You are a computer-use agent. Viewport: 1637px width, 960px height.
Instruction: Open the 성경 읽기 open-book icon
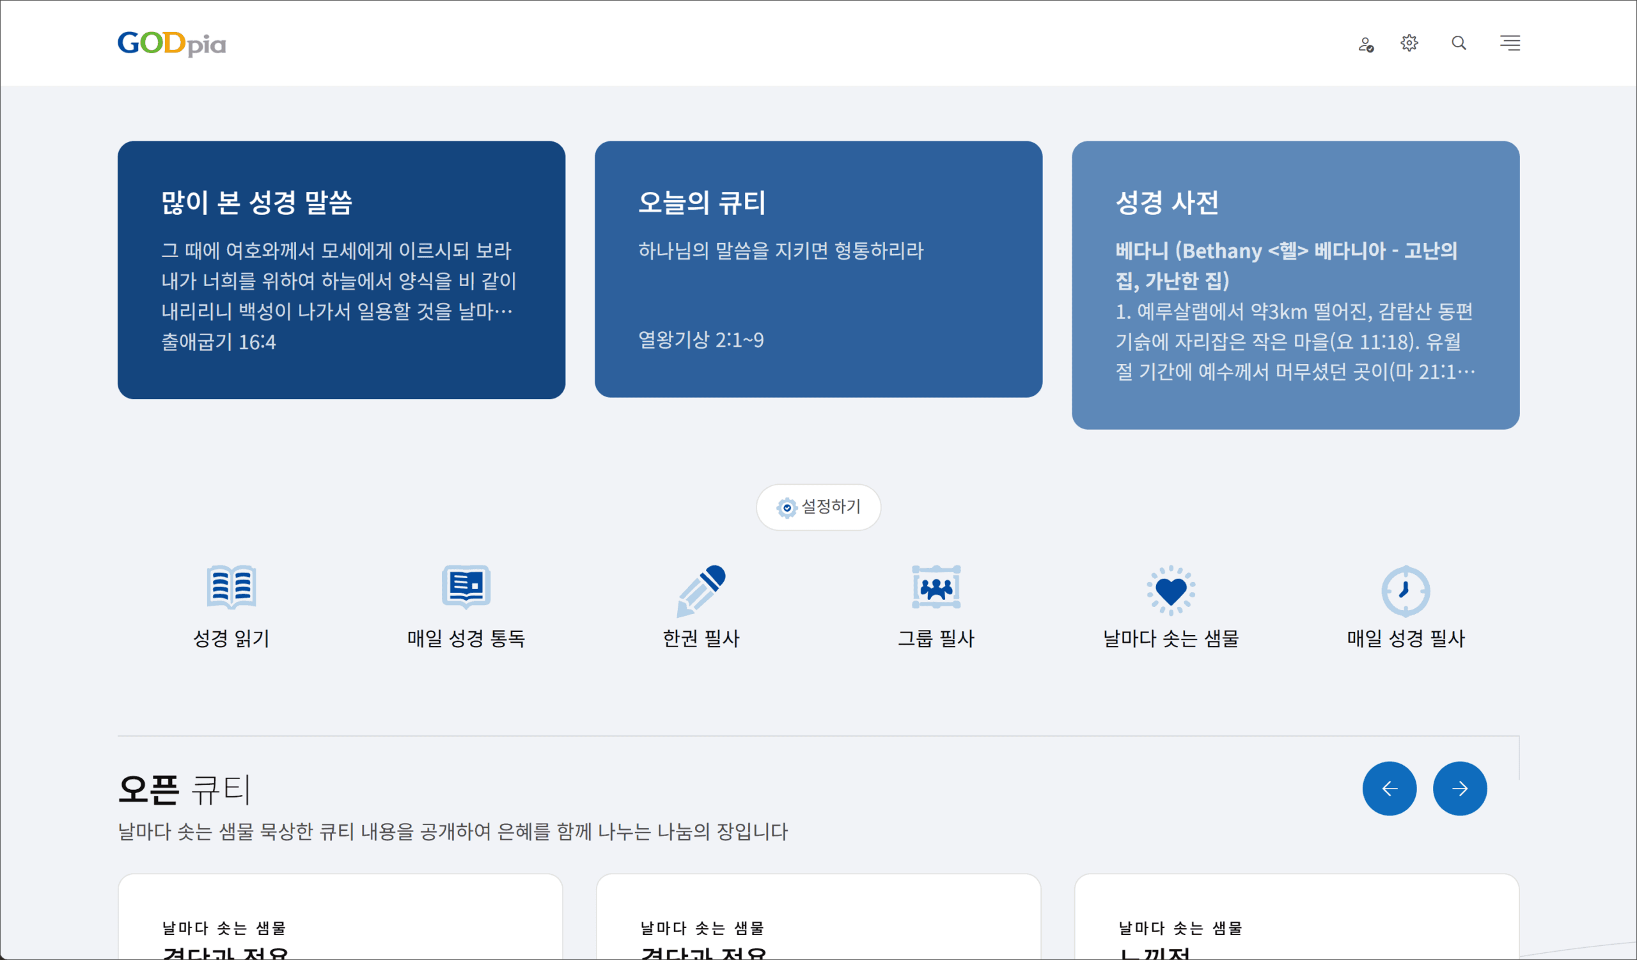(231, 586)
